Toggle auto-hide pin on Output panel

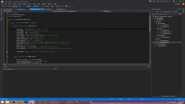point(148,67)
